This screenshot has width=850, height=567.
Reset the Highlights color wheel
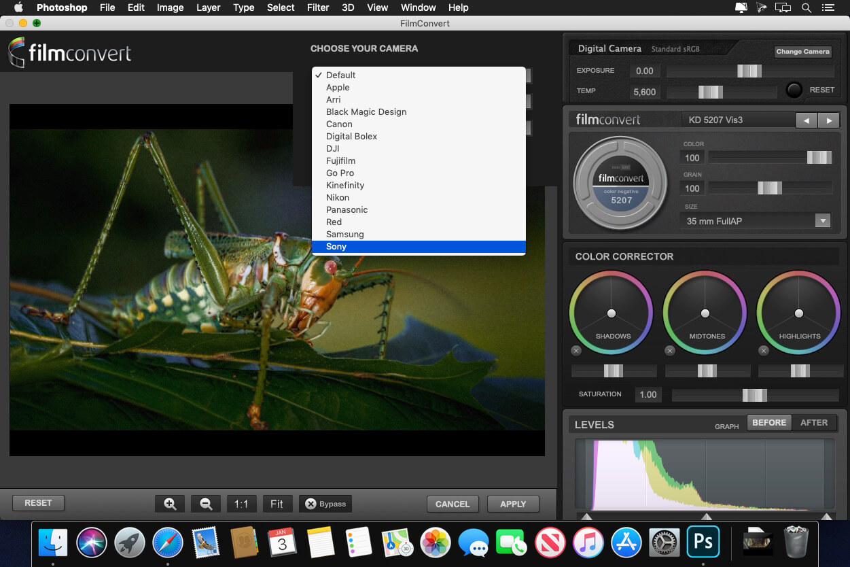tap(764, 351)
